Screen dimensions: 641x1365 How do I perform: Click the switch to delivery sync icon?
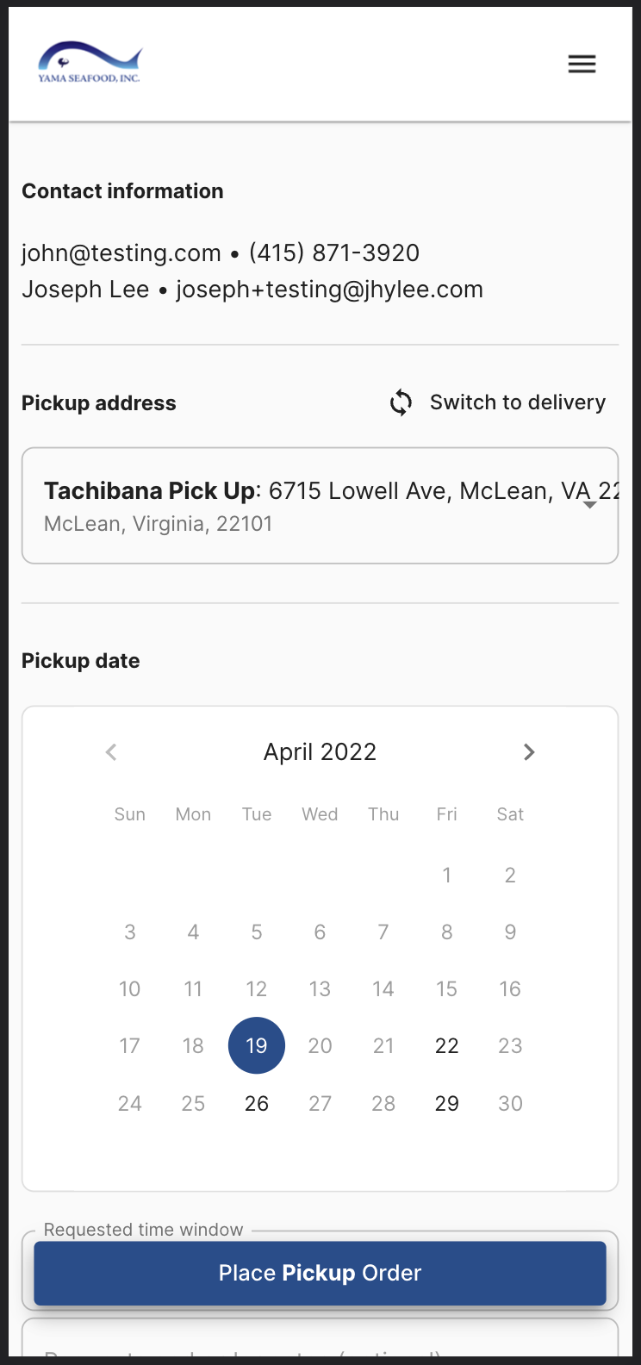click(x=401, y=402)
